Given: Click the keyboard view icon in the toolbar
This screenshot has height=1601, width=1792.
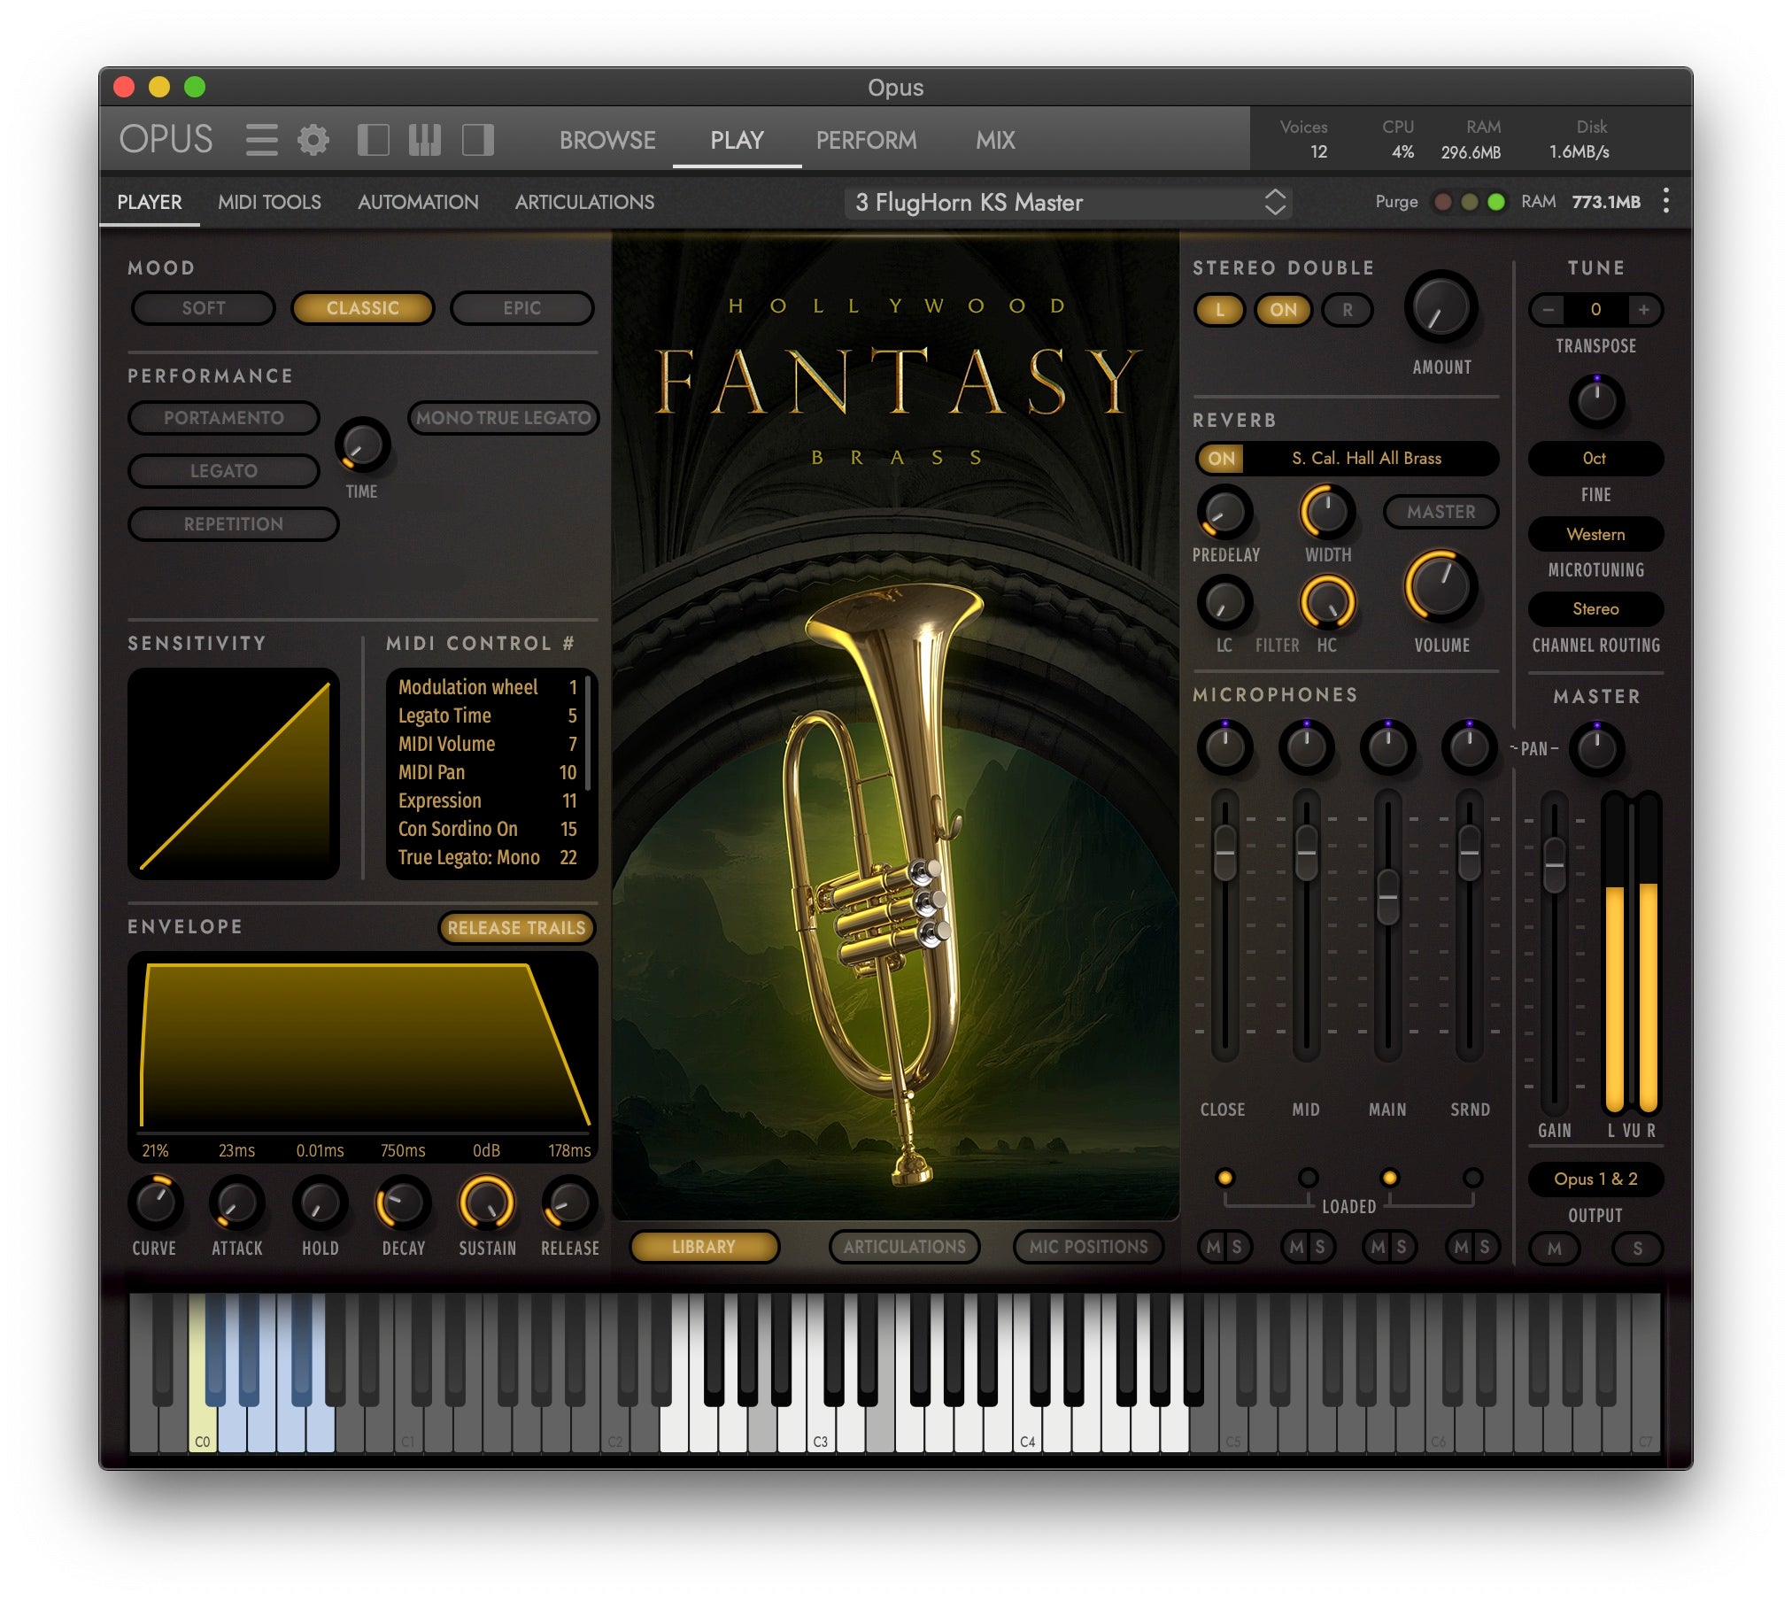Looking at the screenshot, I should tap(425, 140).
